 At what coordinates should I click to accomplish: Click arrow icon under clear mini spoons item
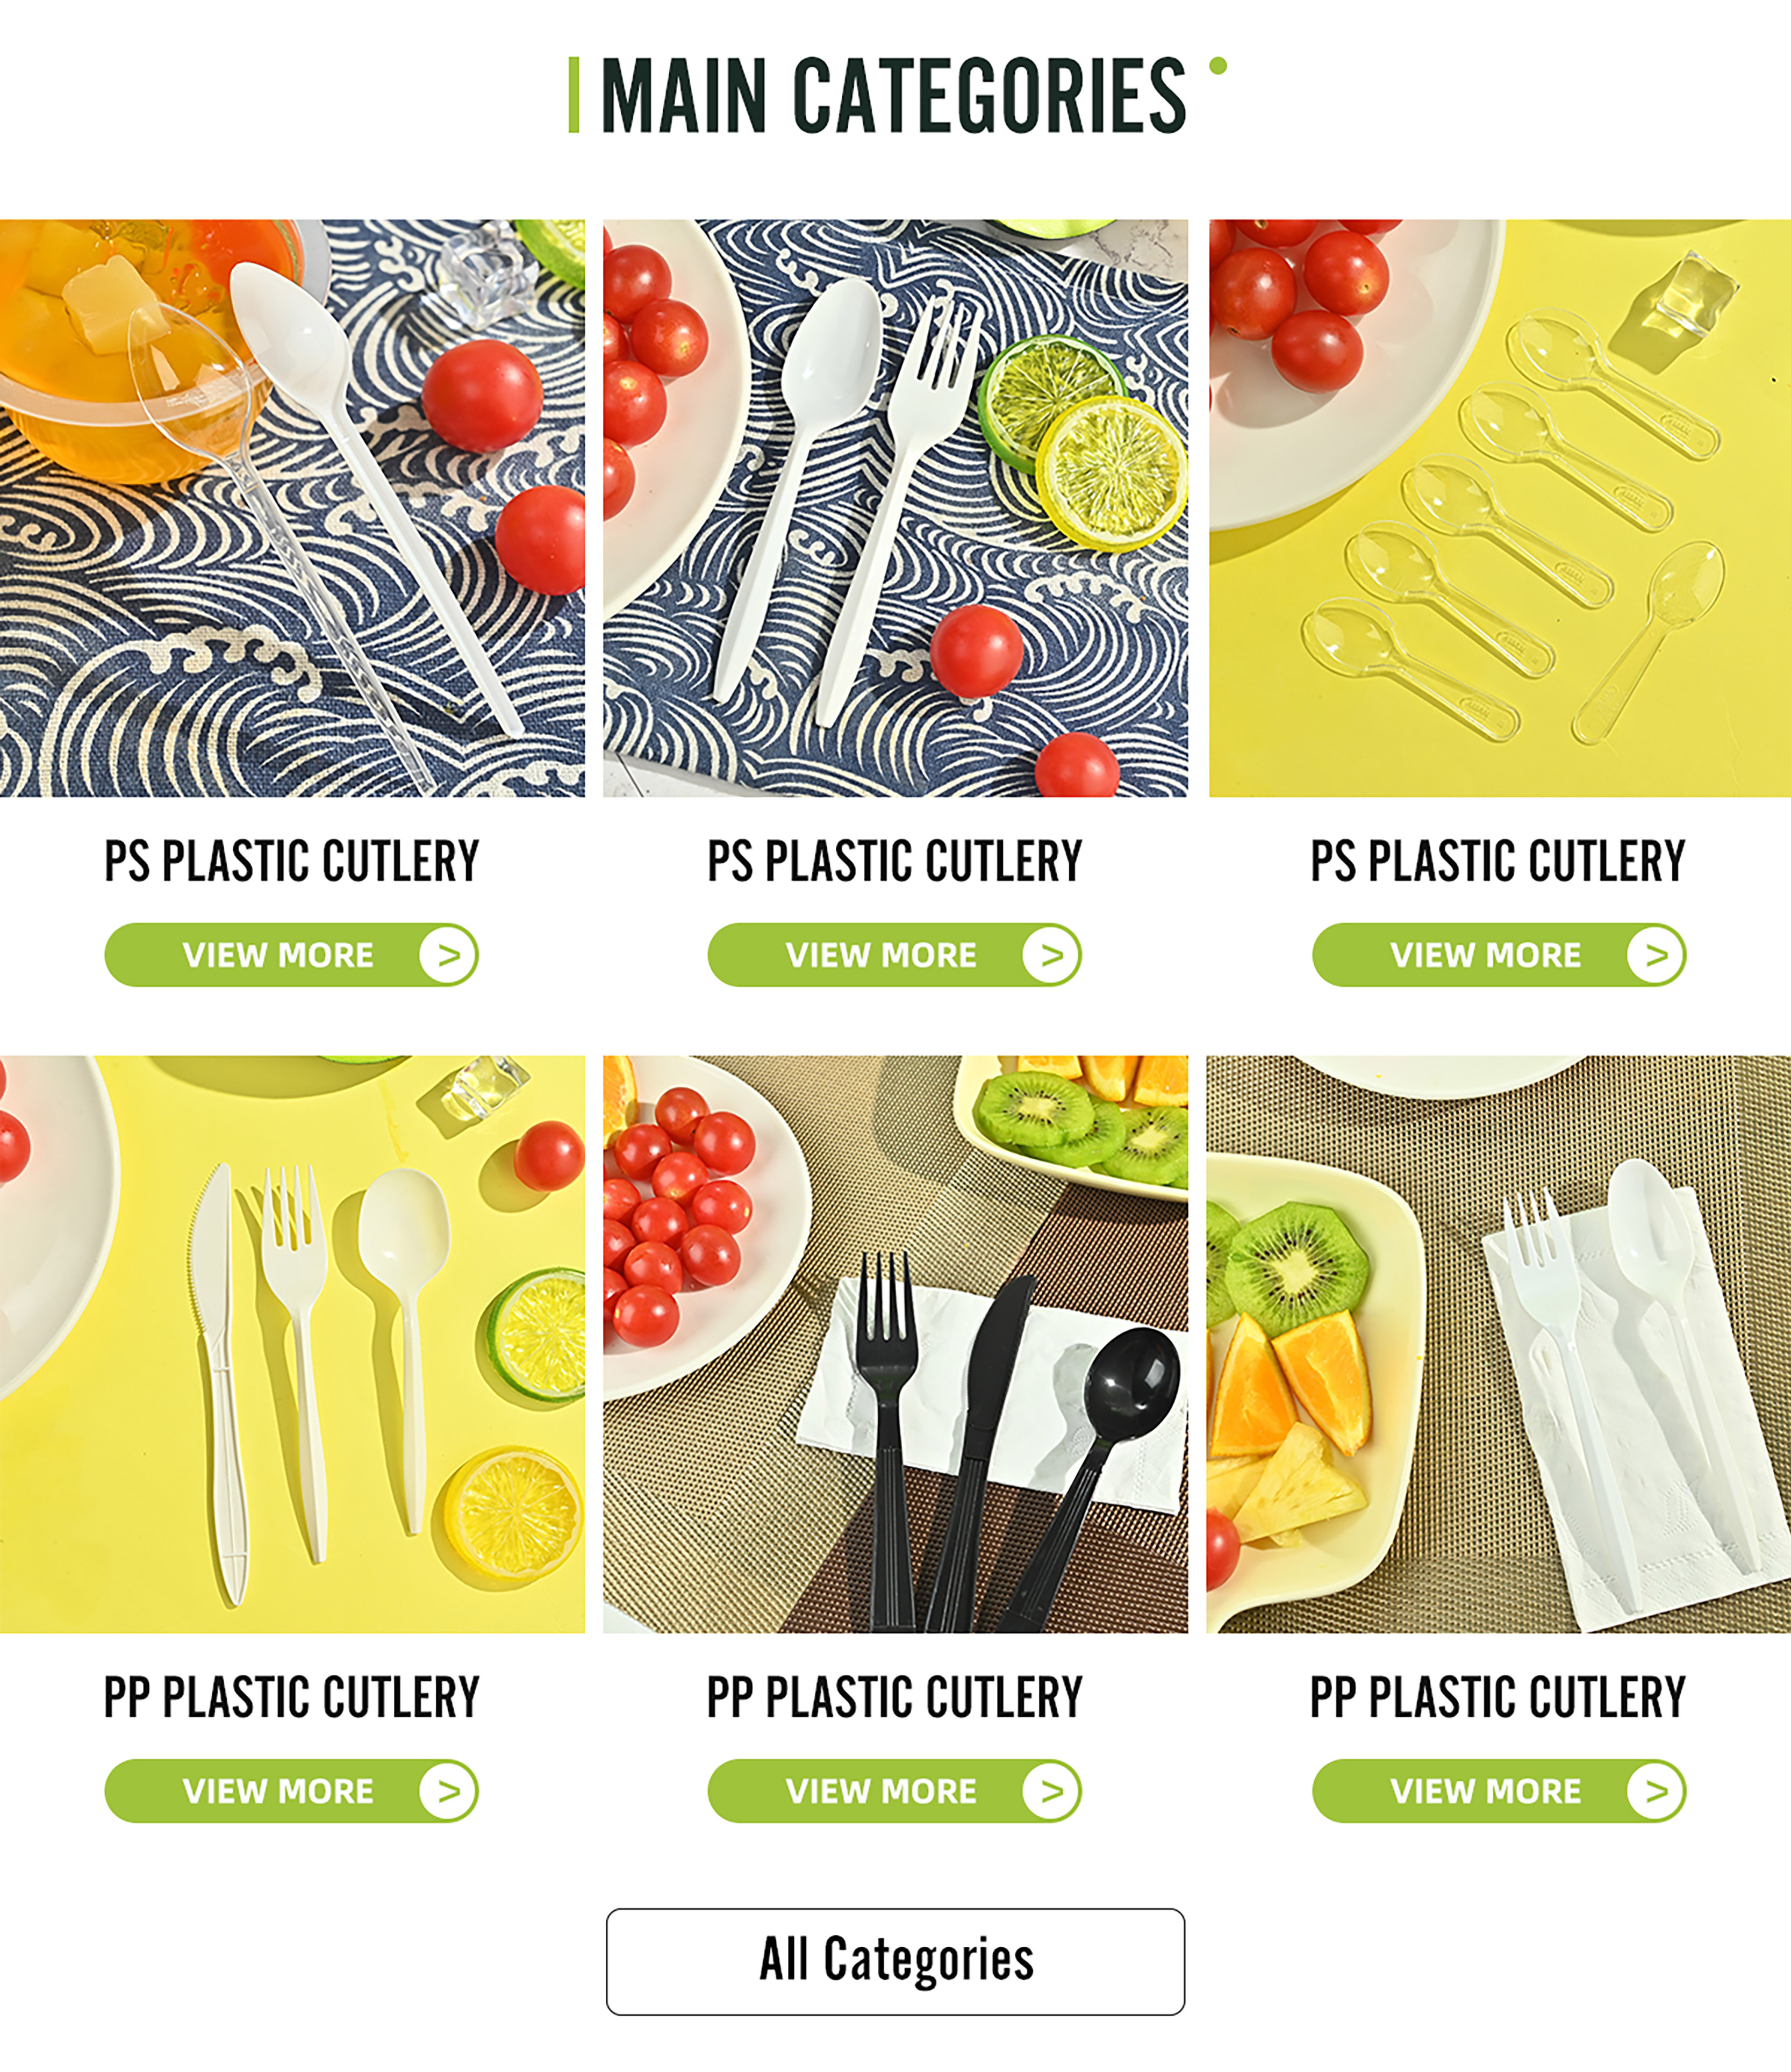click(1655, 955)
